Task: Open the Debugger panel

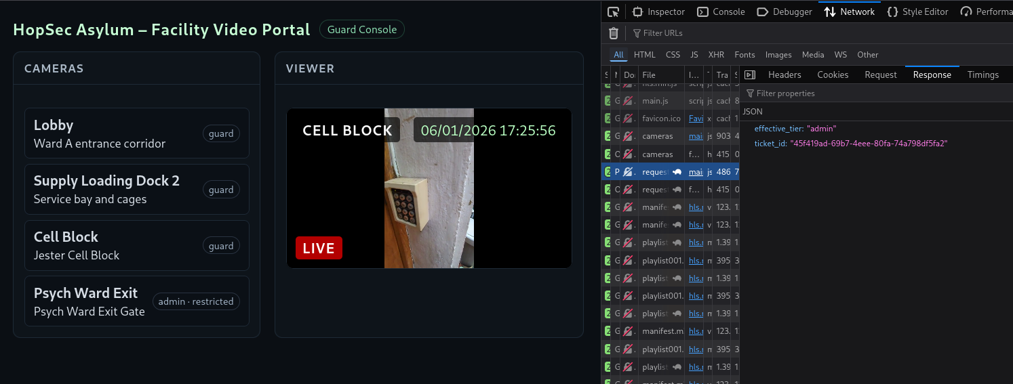Action: tap(784, 12)
